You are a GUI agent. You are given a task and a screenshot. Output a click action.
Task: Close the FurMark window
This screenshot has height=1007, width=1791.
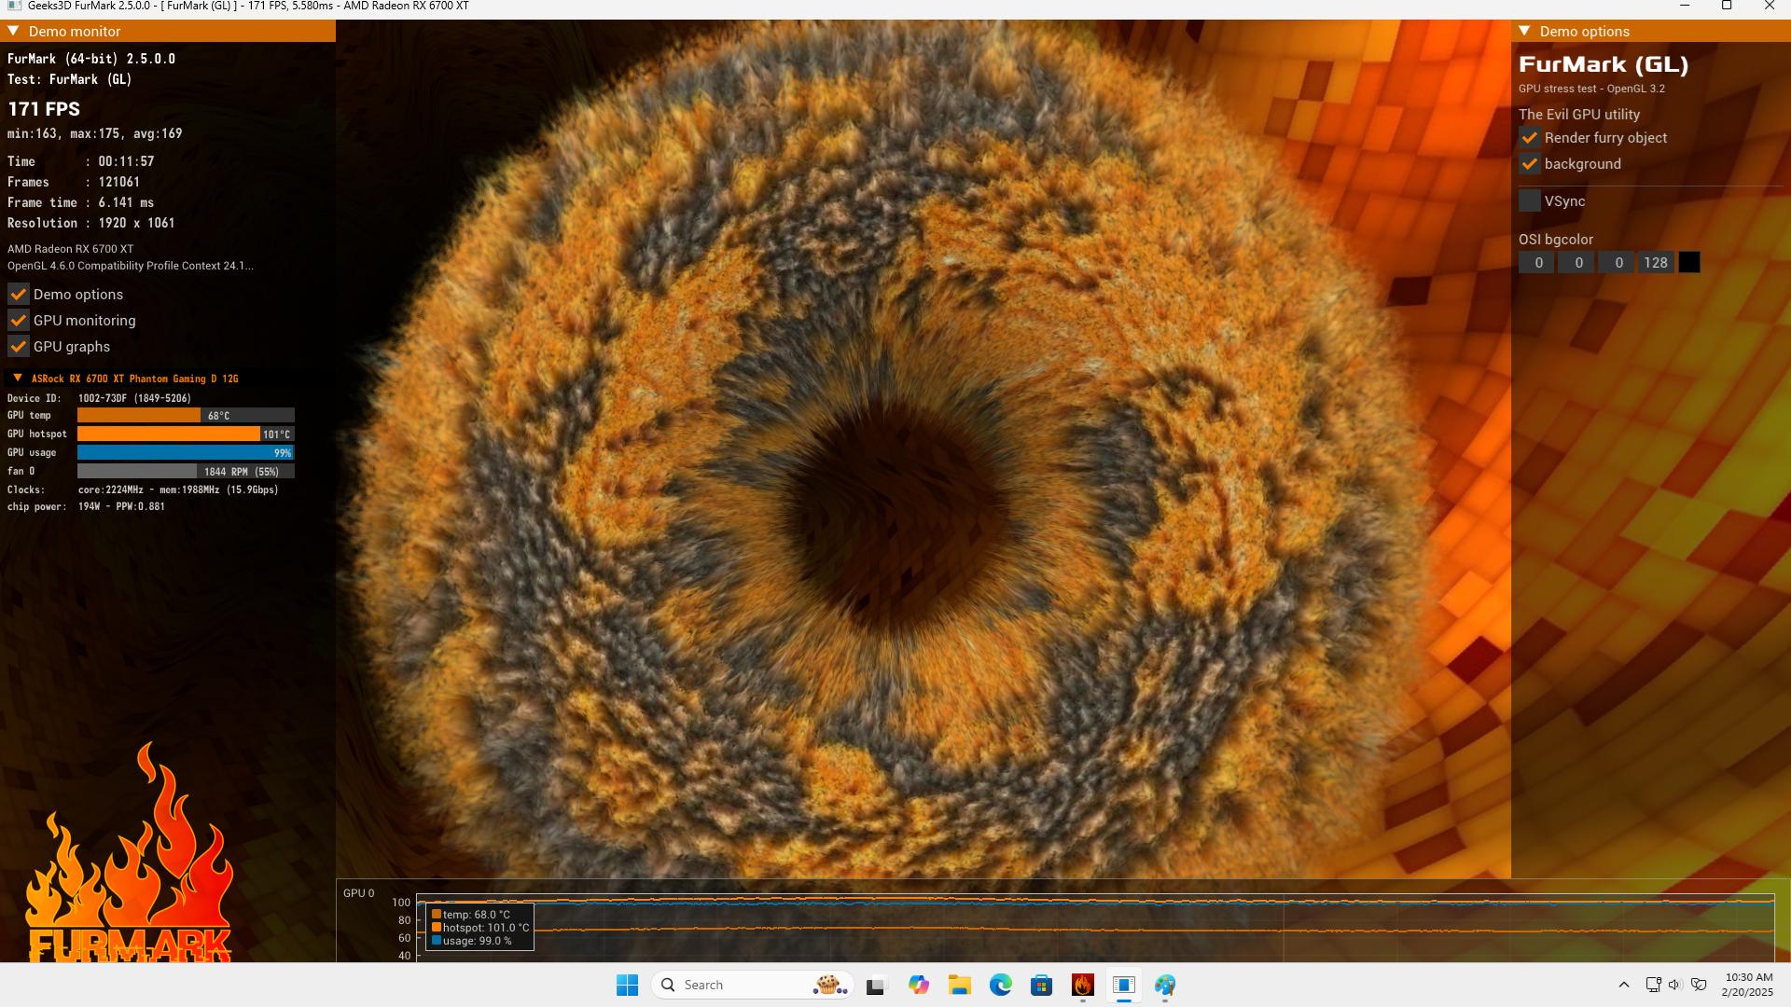1770,6
